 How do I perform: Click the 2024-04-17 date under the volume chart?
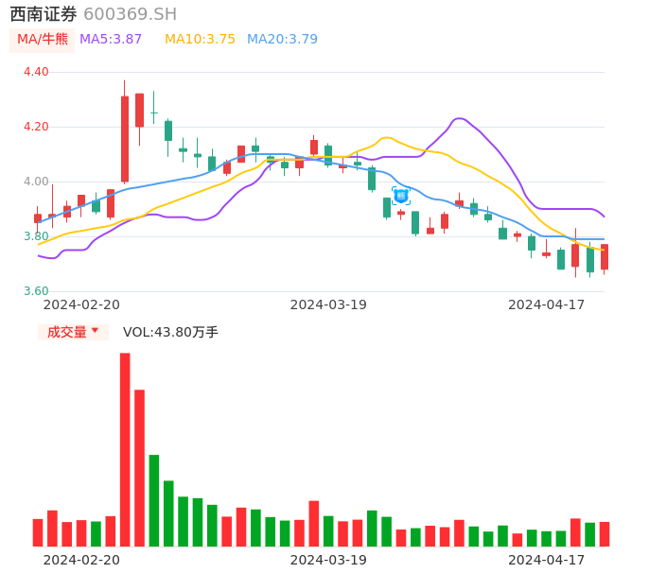pyautogui.click(x=547, y=560)
